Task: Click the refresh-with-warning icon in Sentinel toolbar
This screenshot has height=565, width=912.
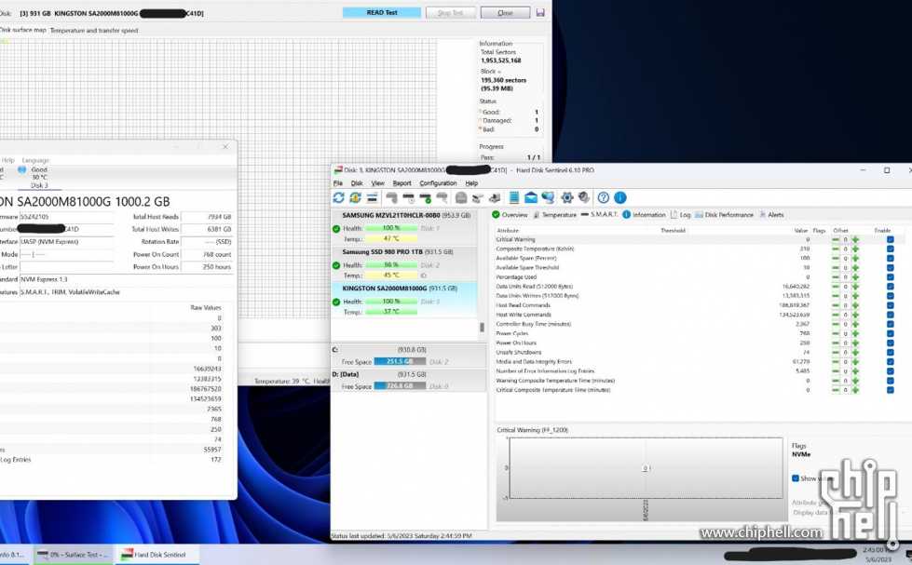Action: pos(355,197)
